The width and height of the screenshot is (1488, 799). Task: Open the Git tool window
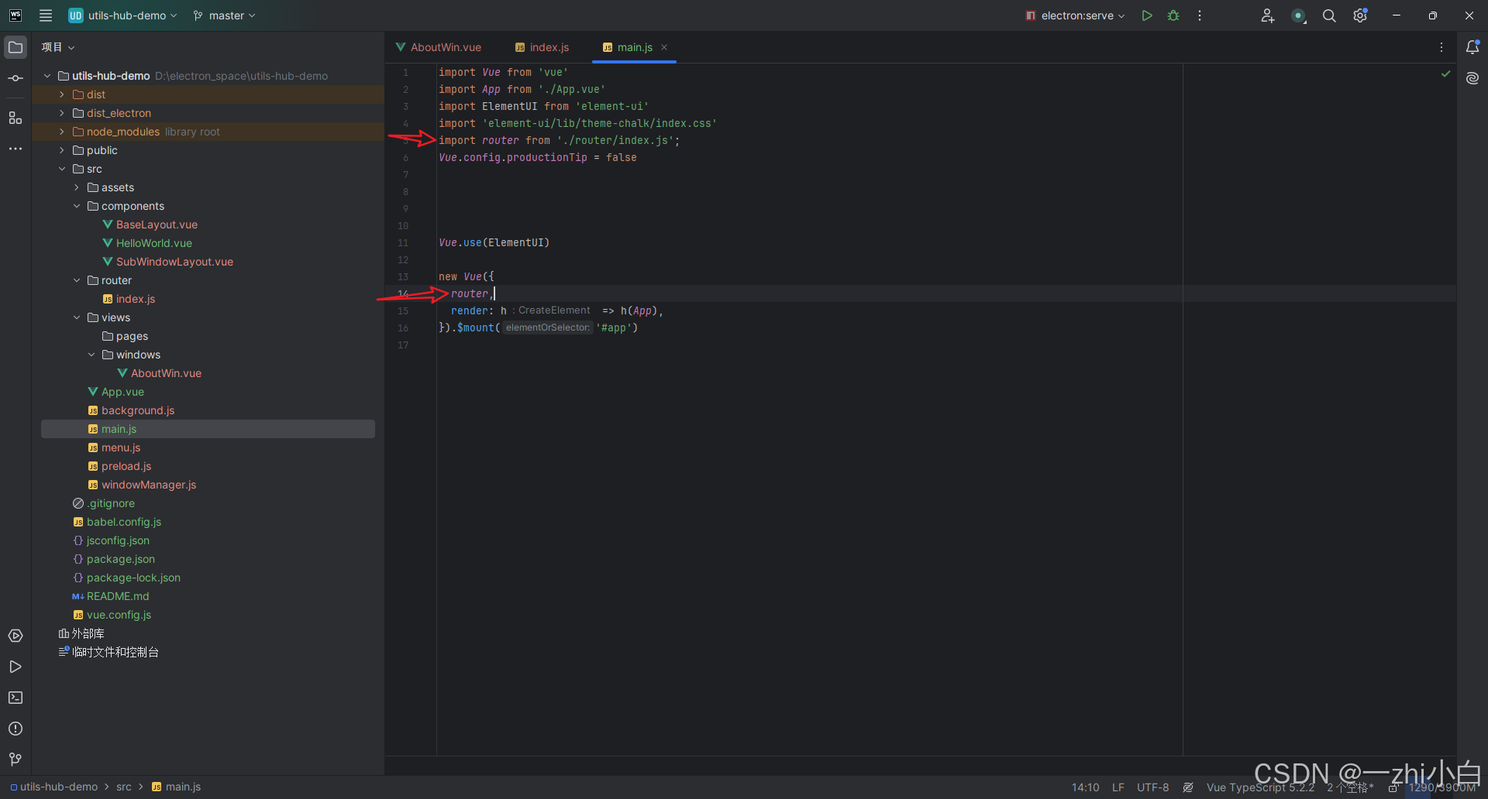point(15,760)
